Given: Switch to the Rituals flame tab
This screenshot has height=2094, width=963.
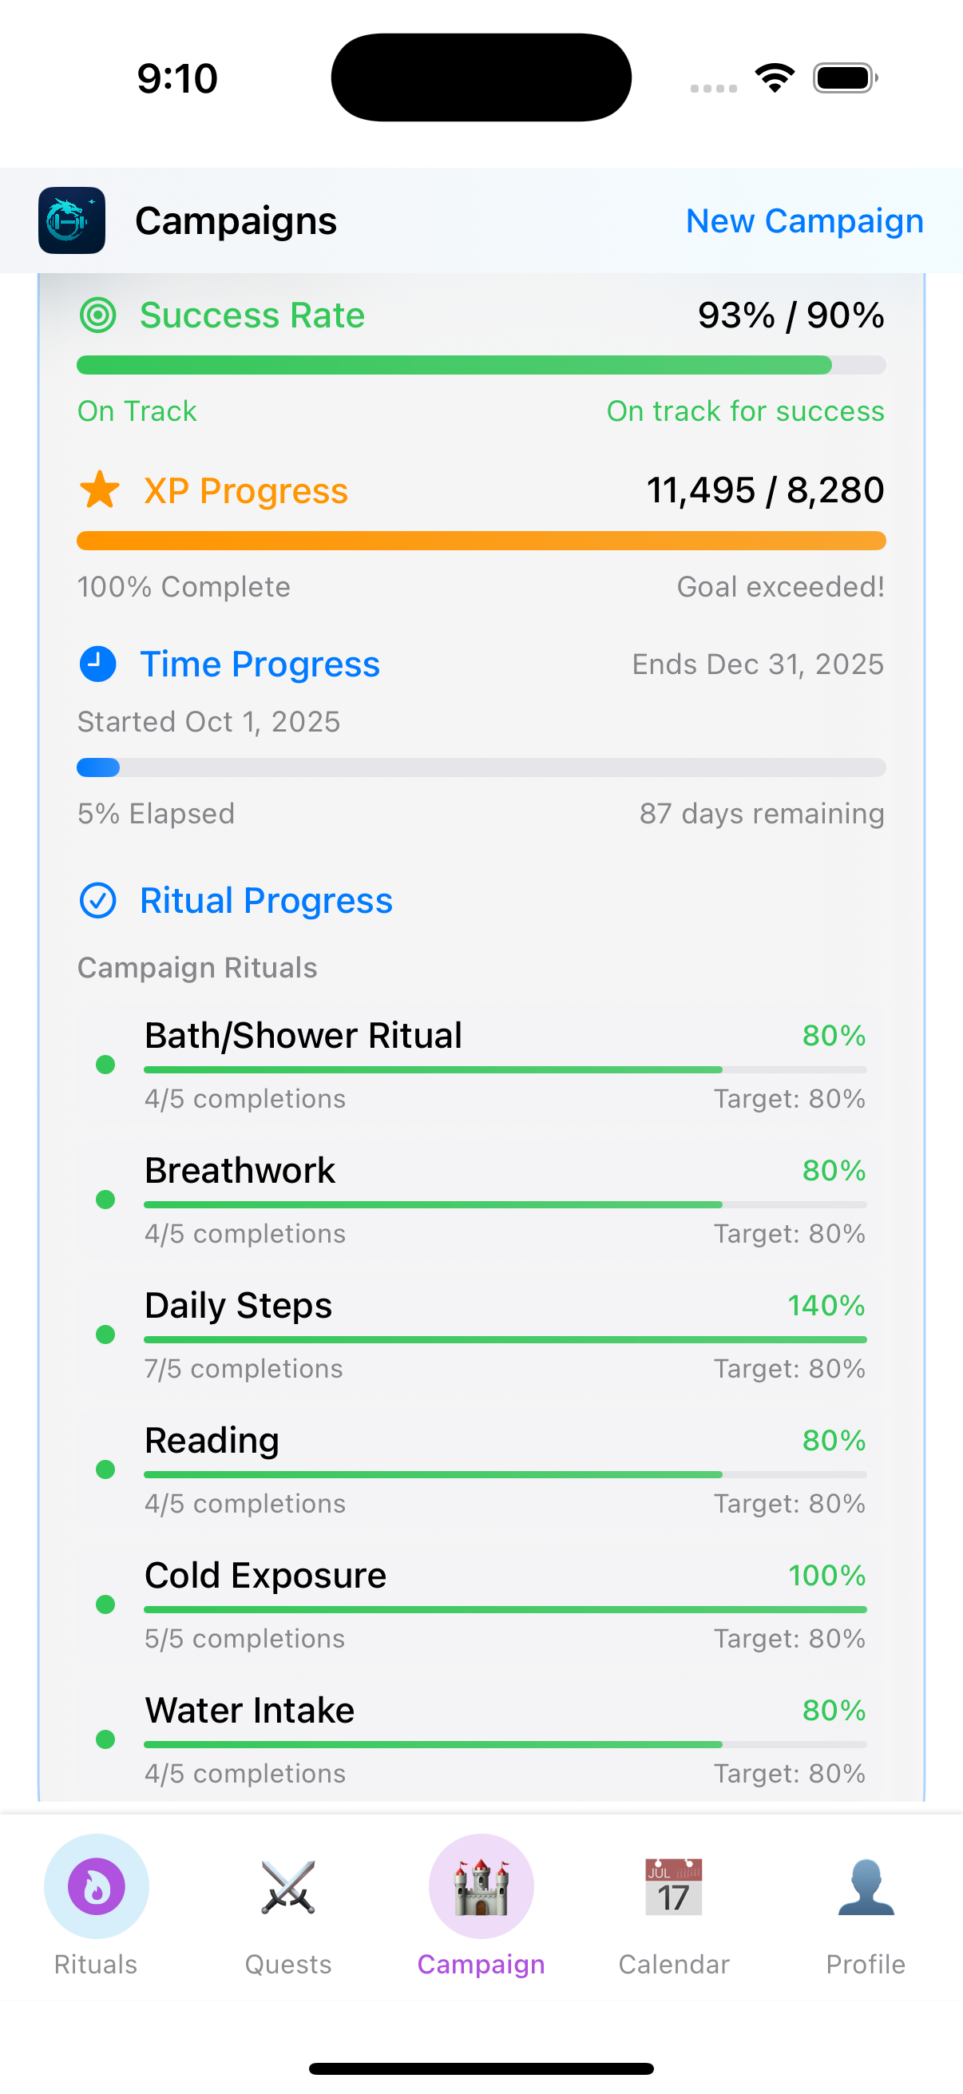Looking at the screenshot, I should coord(97,1886).
